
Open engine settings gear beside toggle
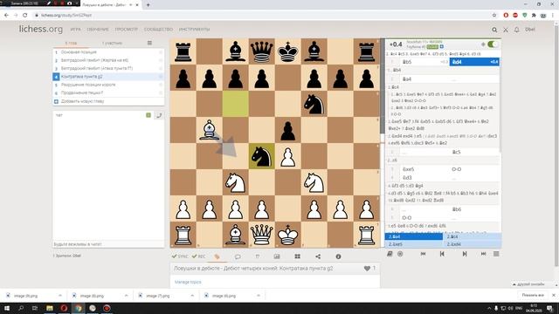click(x=483, y=44)
